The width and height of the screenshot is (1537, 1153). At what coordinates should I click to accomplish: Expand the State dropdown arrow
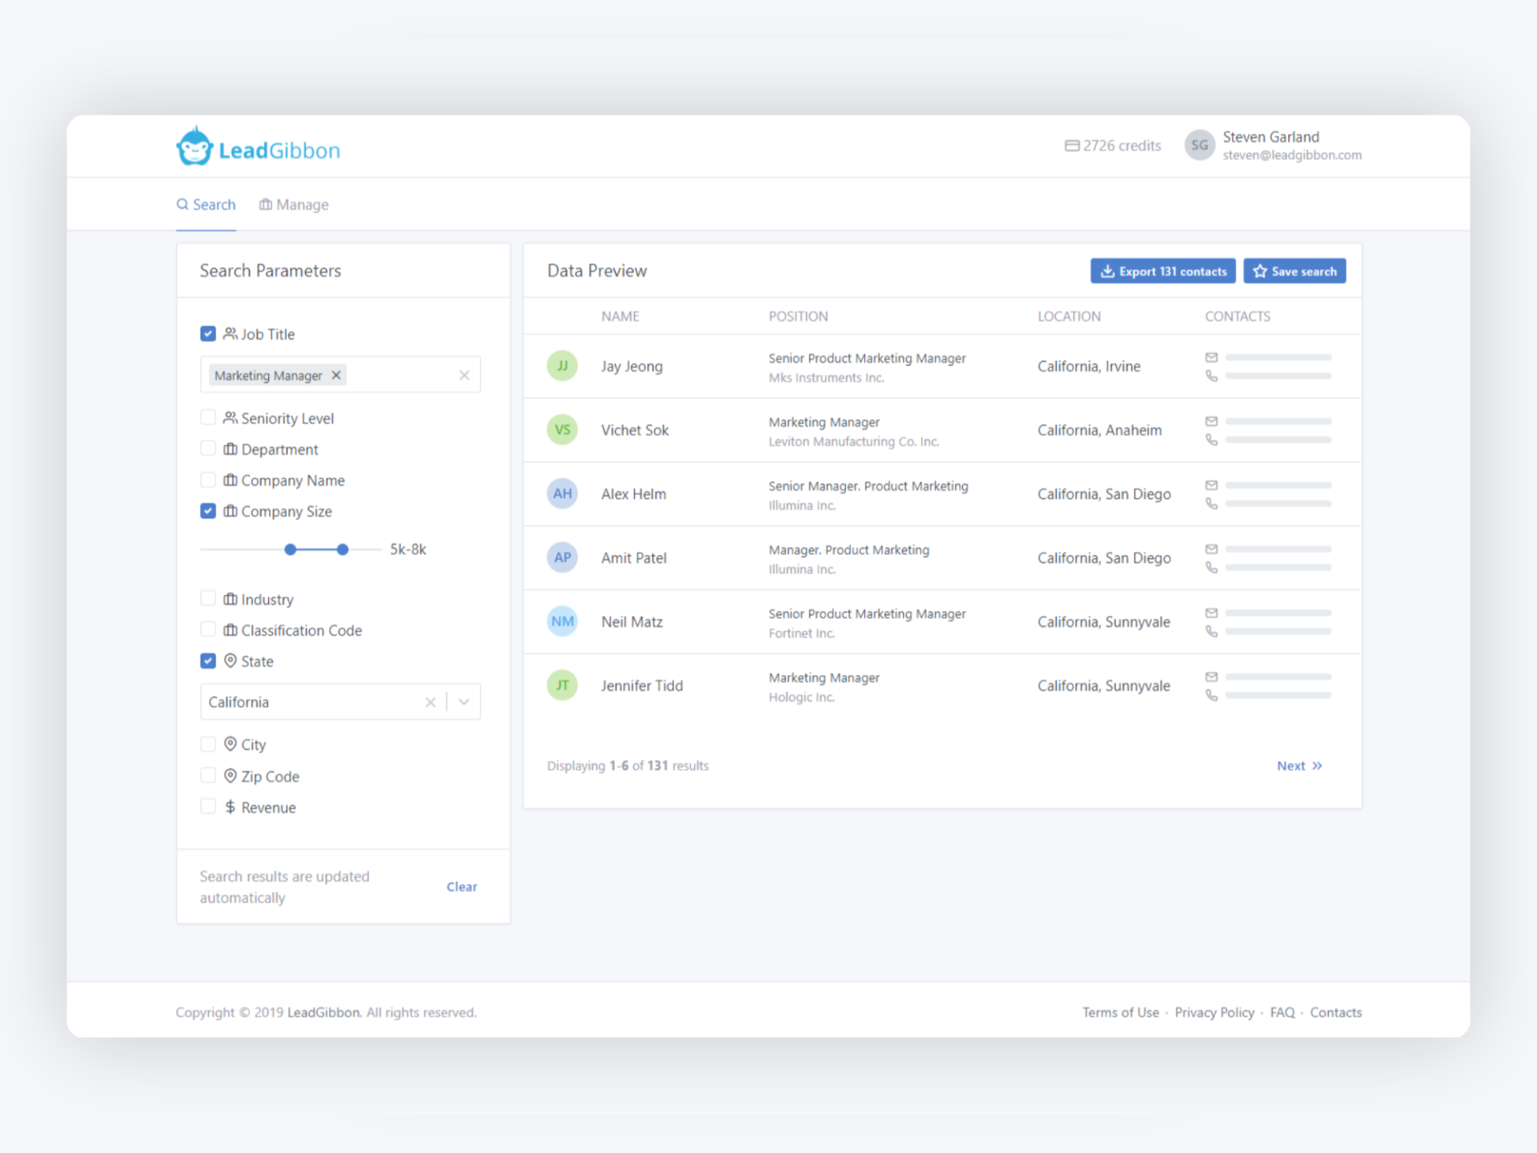click(464, 702)
